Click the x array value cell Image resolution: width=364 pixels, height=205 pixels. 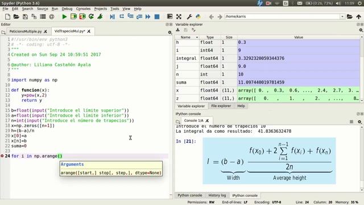pyautogui.click(x=299, y=91)
